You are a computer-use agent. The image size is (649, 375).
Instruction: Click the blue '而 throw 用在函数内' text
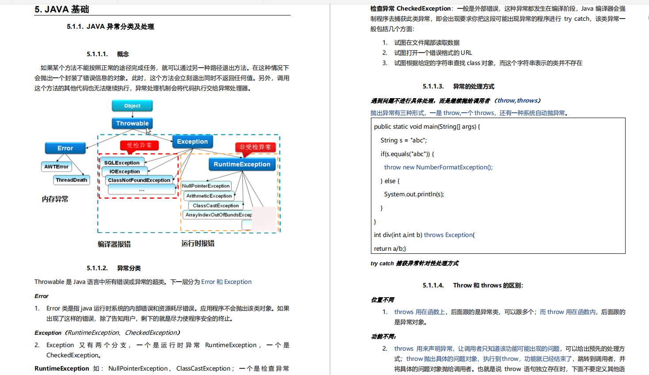(568, 312)
